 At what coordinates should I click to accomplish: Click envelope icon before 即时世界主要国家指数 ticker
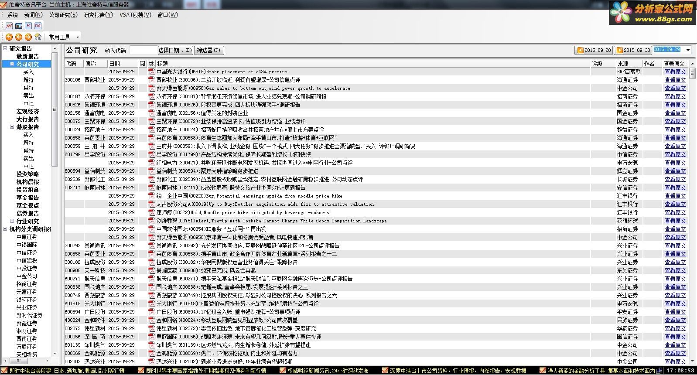click(141, 371)
